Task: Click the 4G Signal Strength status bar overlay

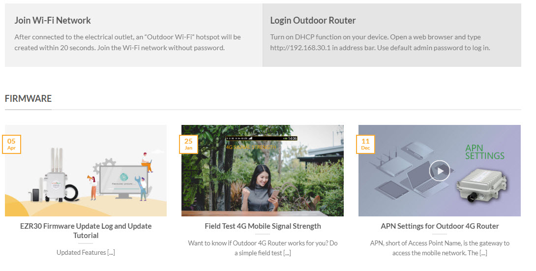Action: pos(262,138)
